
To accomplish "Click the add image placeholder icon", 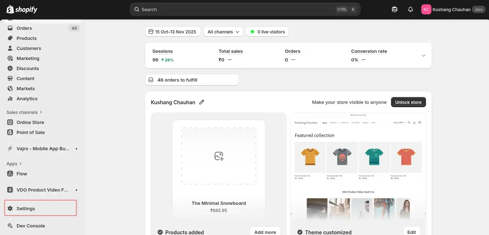I will point(219,156).
